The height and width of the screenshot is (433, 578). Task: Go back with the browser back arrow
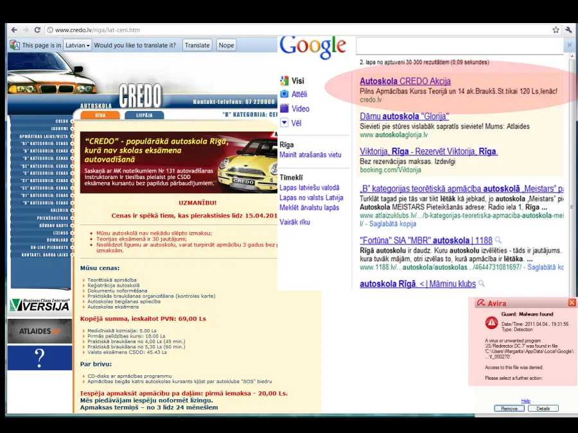(14, 30)
